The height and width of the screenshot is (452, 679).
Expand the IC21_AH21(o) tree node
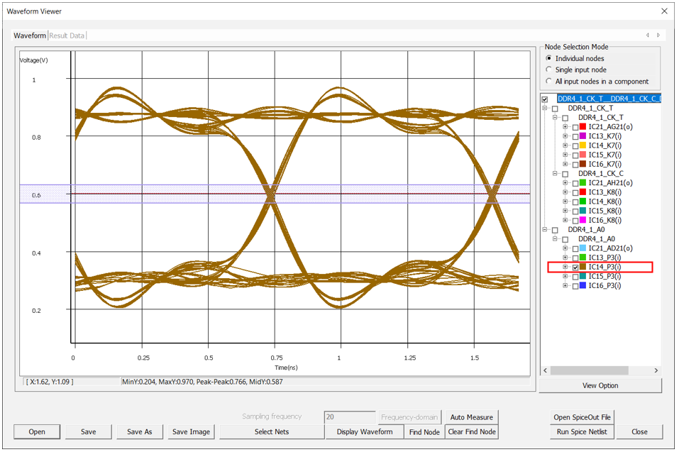coord(565,183)
